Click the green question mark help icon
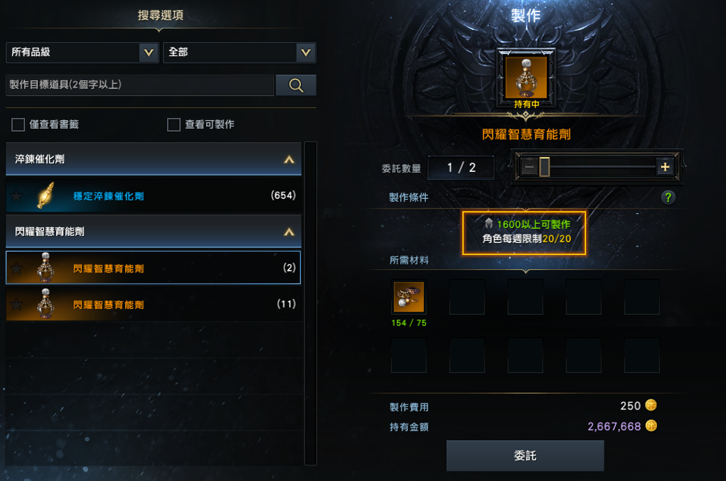Viewport: 726px width, 481px height. click(x=668, y=198)
